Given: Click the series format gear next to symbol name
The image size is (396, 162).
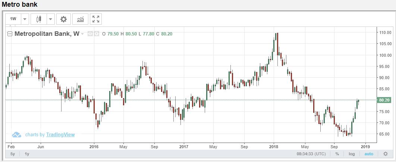Looking at the screenshot, I should click(97, 34).
